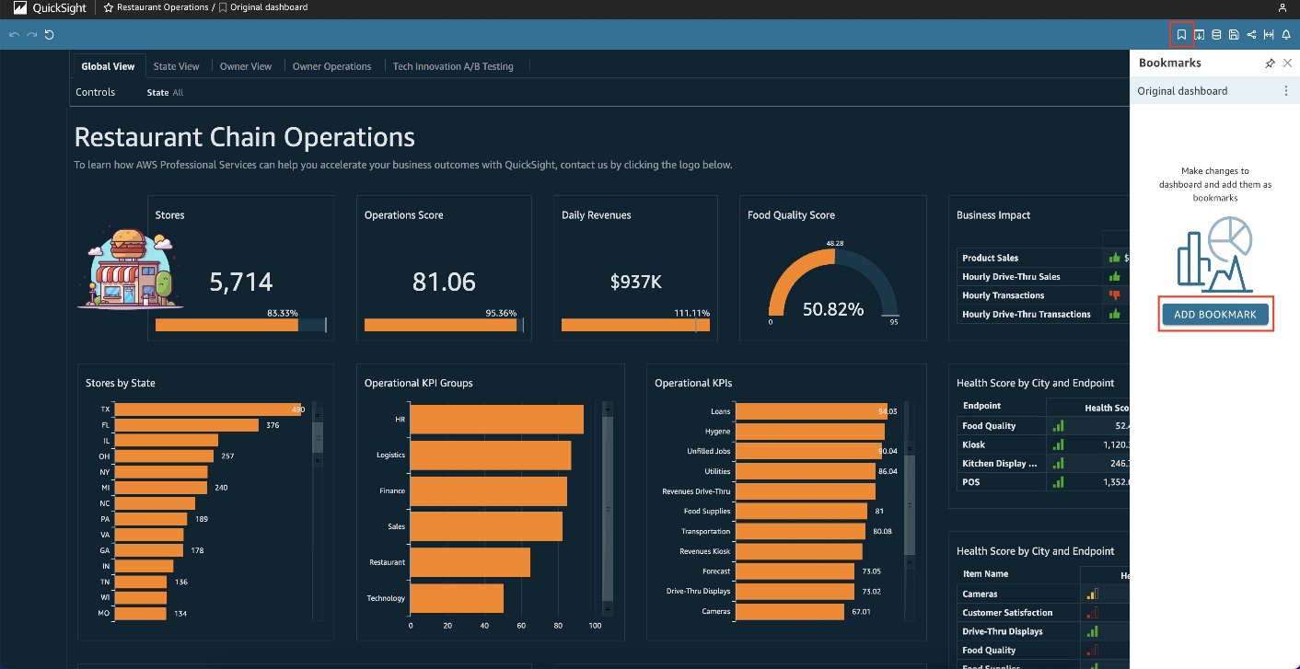This screenshot has width=1300, height=669.
Task: Open the dataset database icon
Action: tap(1216, 35)
